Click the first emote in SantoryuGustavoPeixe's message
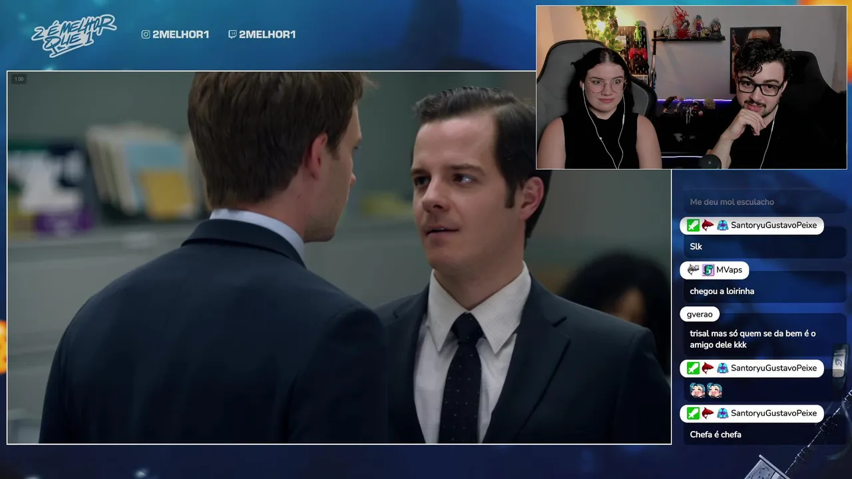This screenshot has width=852, height=479. (x=697, y=391)
